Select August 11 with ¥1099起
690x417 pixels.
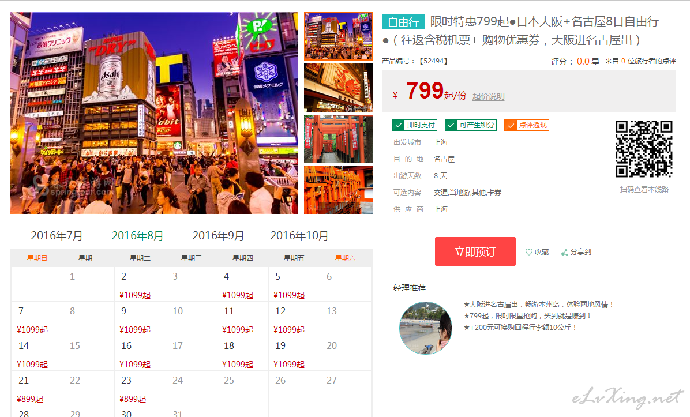point(242,319)
